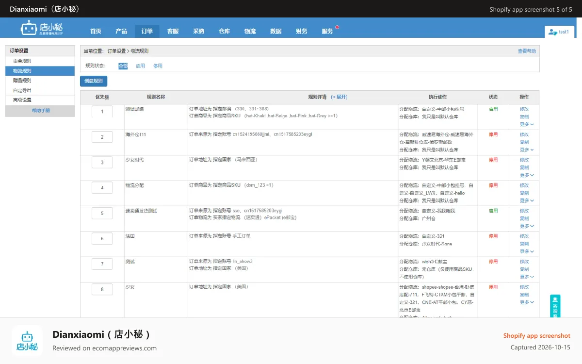Click the 优先级 column header
Image resolution: width=582 pixels, height=364 pixels.
point(102,97)
